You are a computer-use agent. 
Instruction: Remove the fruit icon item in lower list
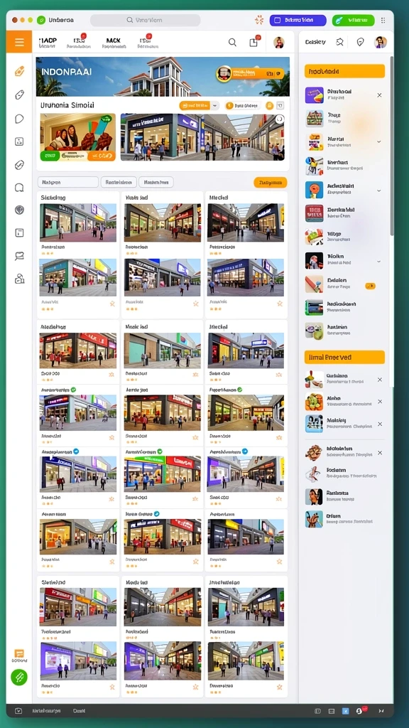pos(380,402)
